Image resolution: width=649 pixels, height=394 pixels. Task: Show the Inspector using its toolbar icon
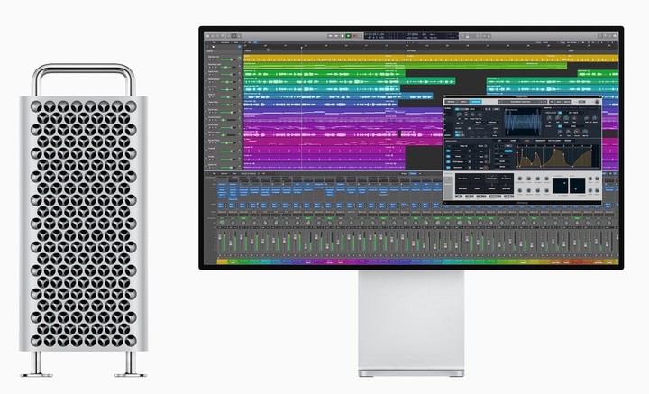(x=213, y=36)
